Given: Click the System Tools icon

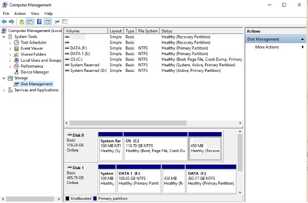Looking at the screenshot, I should click(10, 37).
